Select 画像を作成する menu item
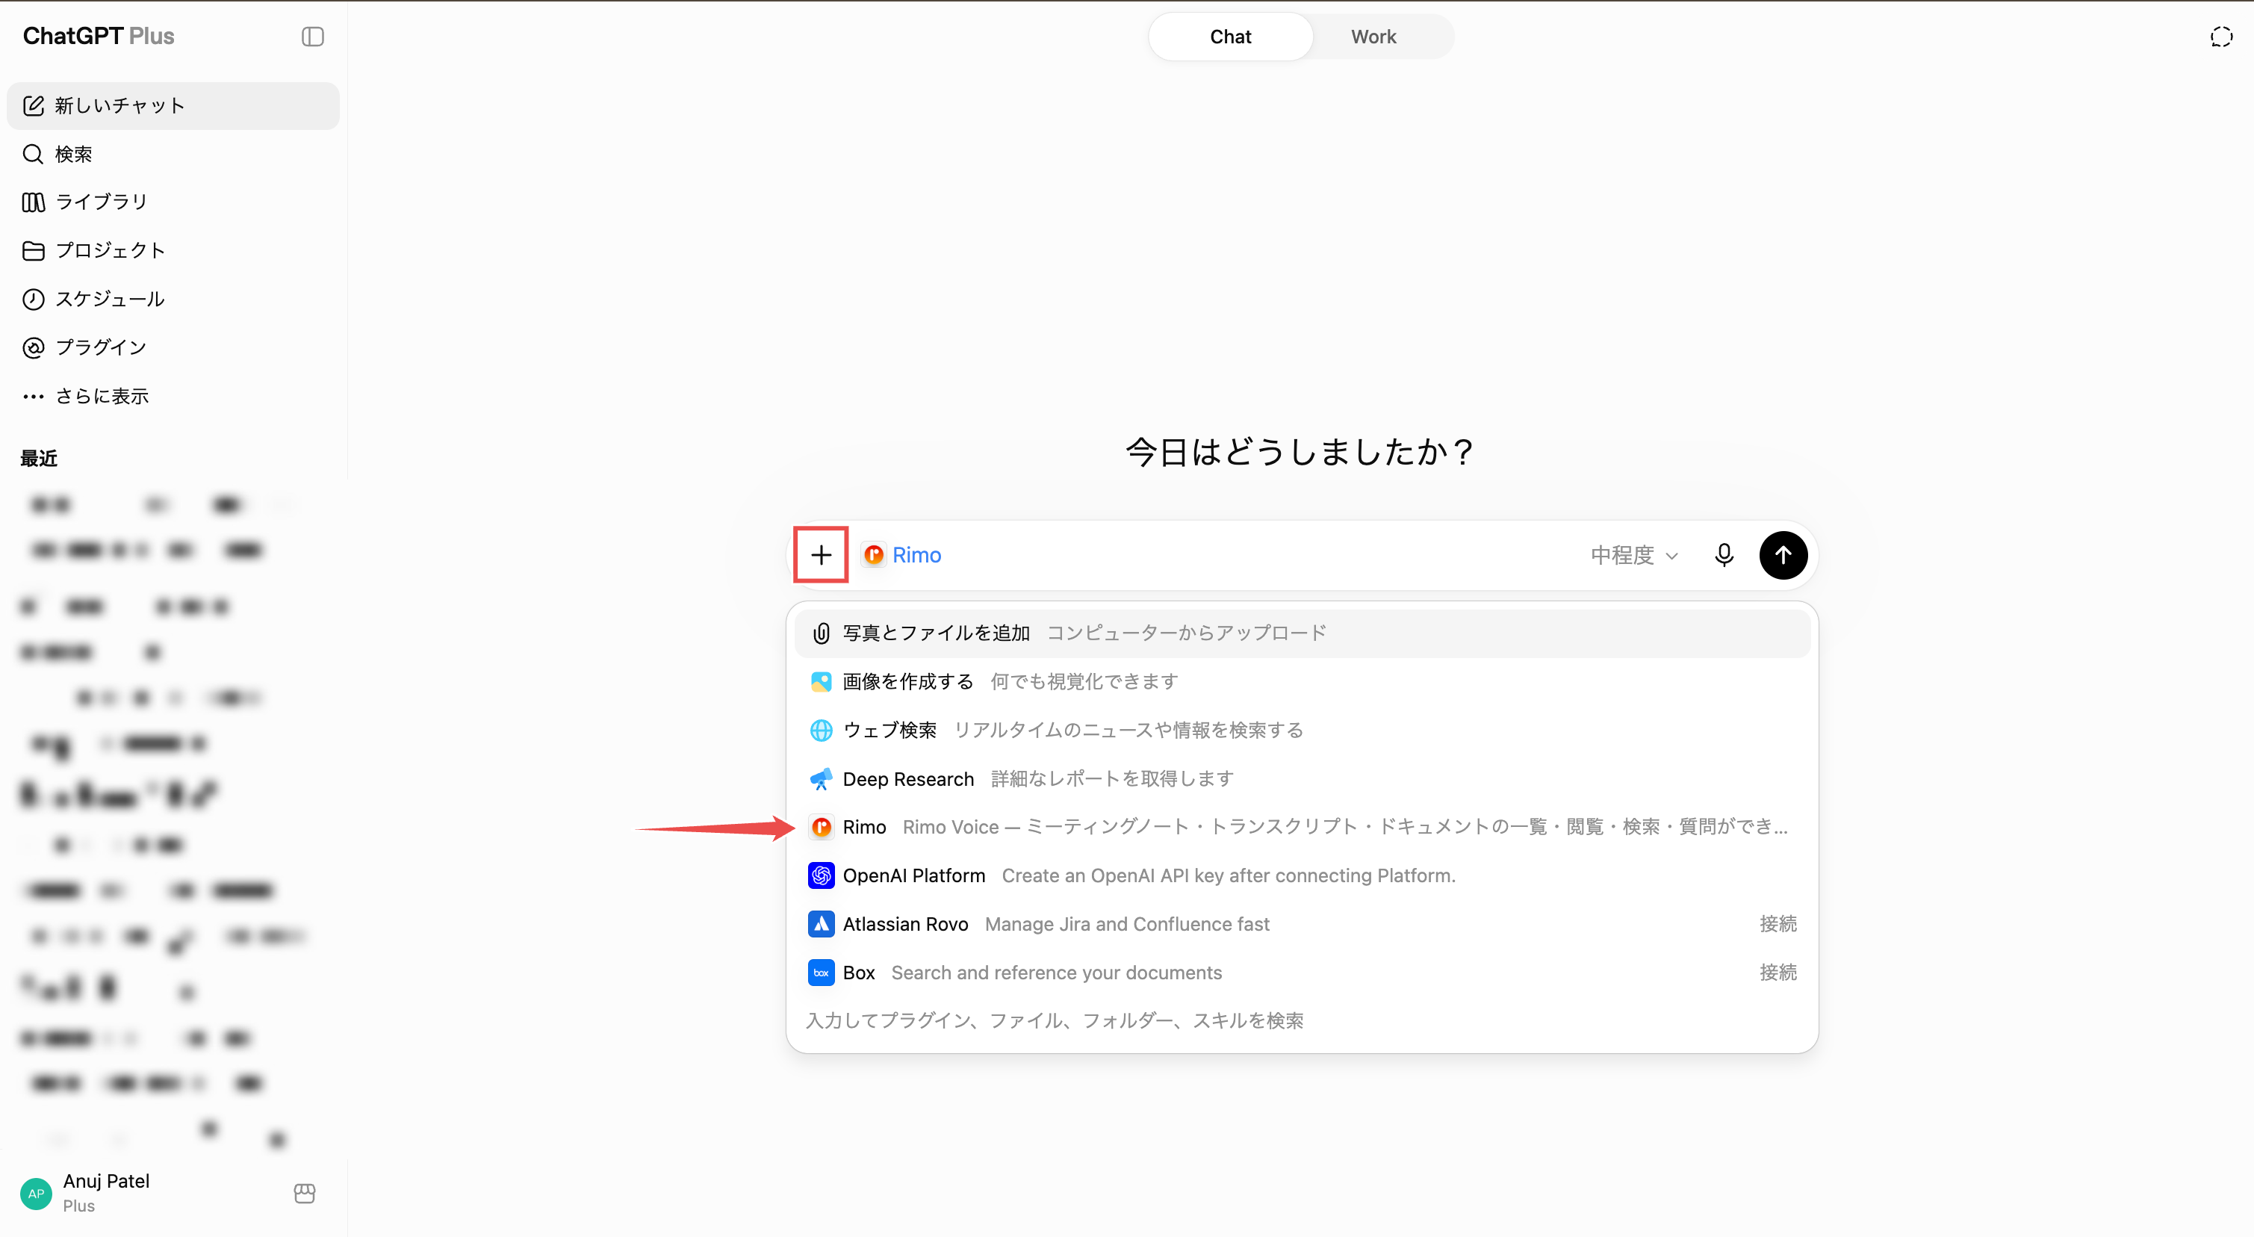This screenshot has height=1237, width=2254. point(1302,682)
